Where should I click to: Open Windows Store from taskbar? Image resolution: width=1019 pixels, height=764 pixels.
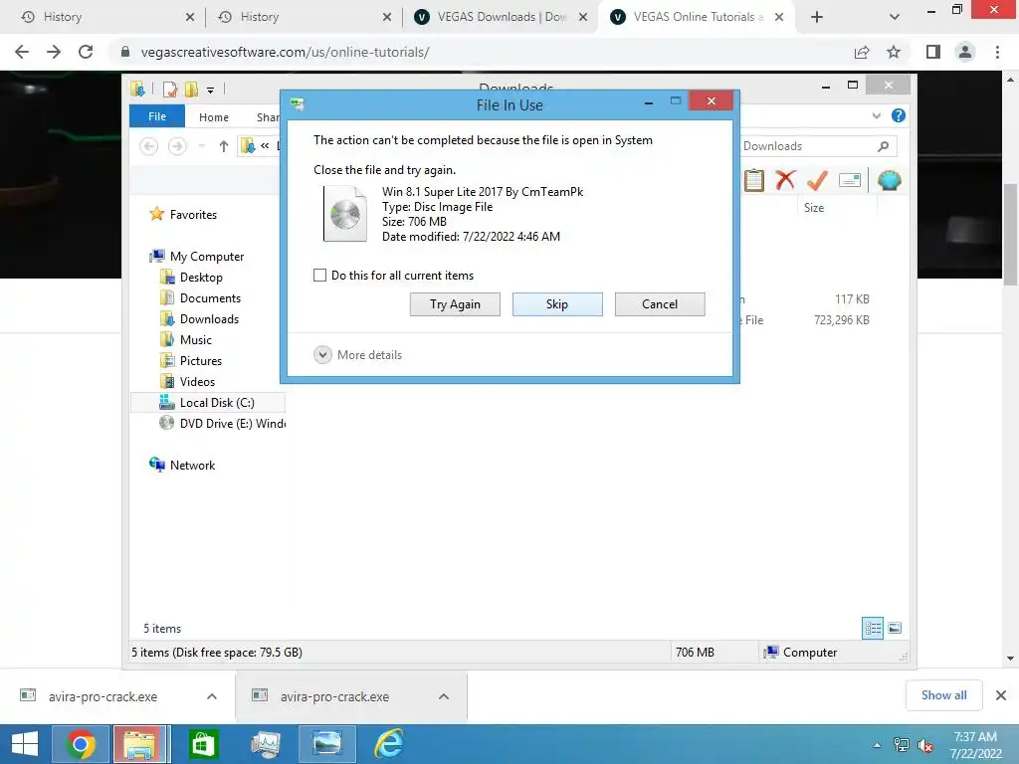pyautogui.click(x=203, y=744)
